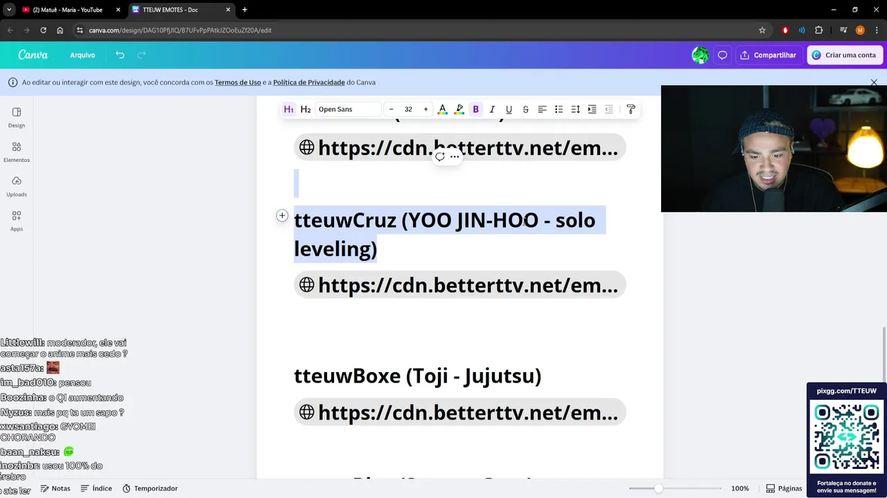This screenshot has height=498, width=887.
Task: Open the Apps sidebar panel
Action: (x=17, y=221)
